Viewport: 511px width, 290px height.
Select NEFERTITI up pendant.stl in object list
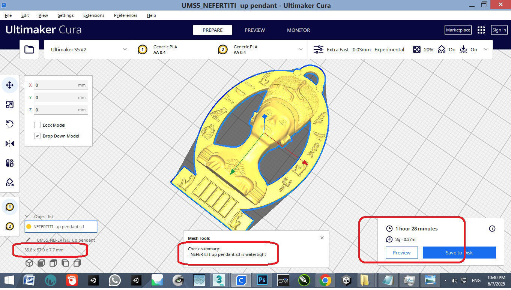61,226
